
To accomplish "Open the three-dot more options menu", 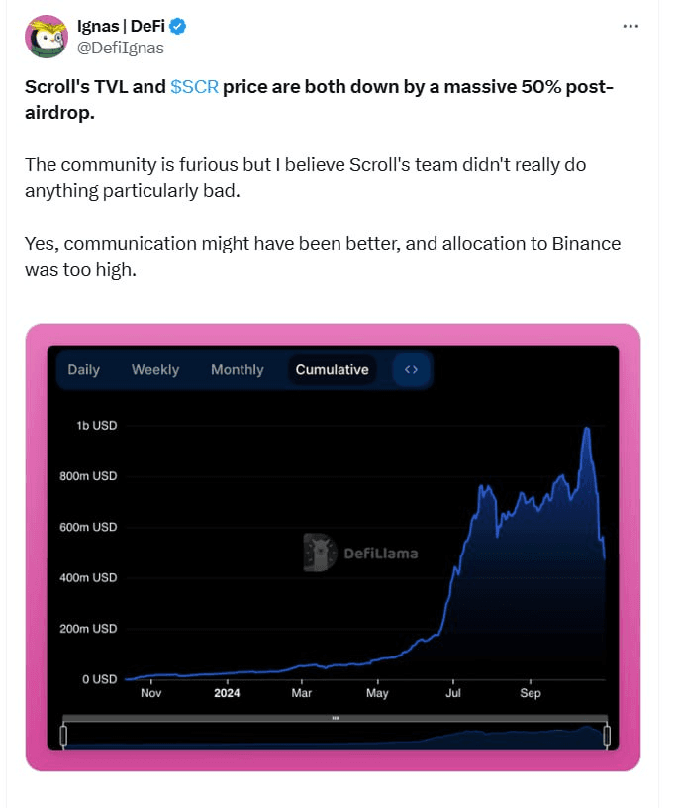I will pyautogui.click(x=630, y=26).
